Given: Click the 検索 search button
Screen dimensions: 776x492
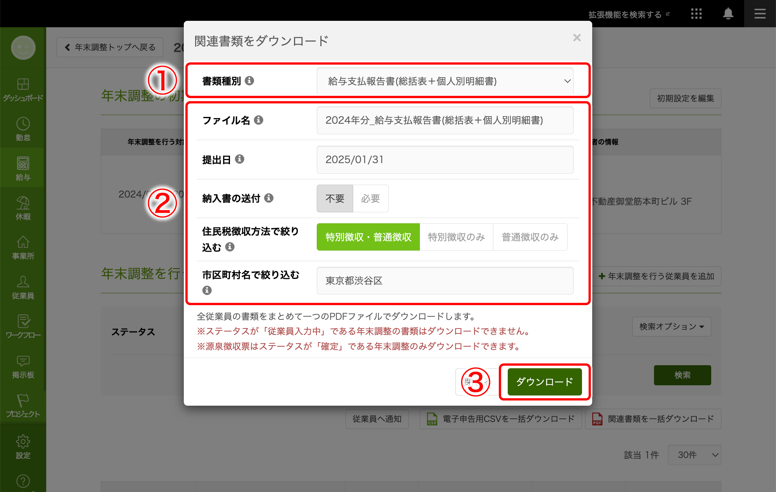Looking at the screenshot, I should (x=682, y=375).
